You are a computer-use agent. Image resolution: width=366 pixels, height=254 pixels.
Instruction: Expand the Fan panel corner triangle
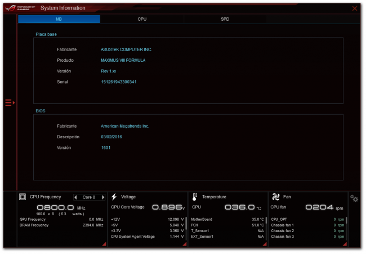point(344,244)
